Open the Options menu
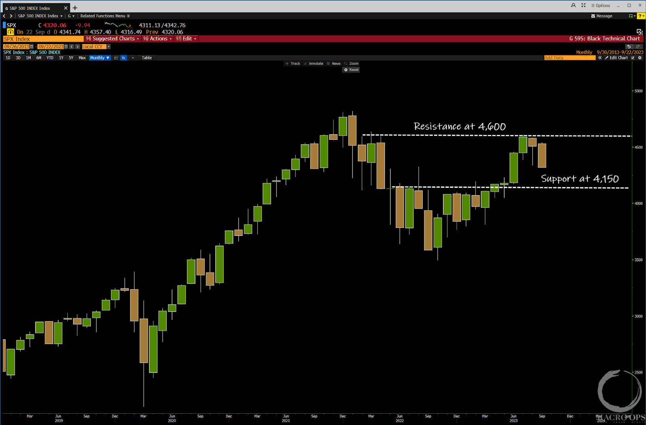This screenshot has width=646, height=425. point(600,6)
